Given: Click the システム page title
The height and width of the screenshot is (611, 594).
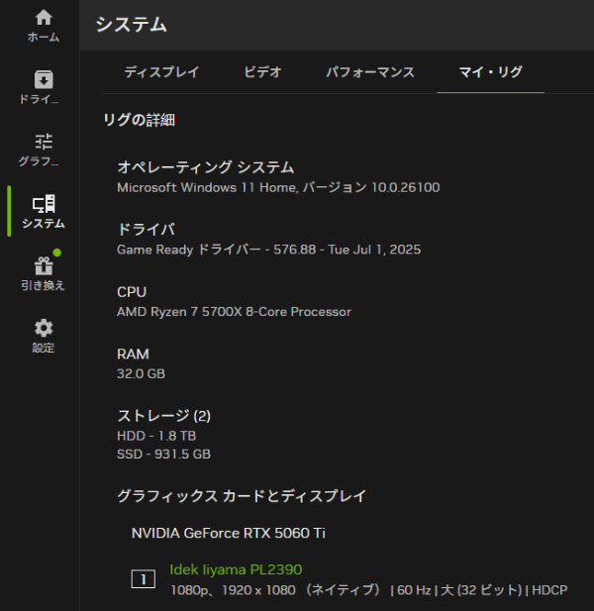Looking at the screenshot, I should pos(132,25).
